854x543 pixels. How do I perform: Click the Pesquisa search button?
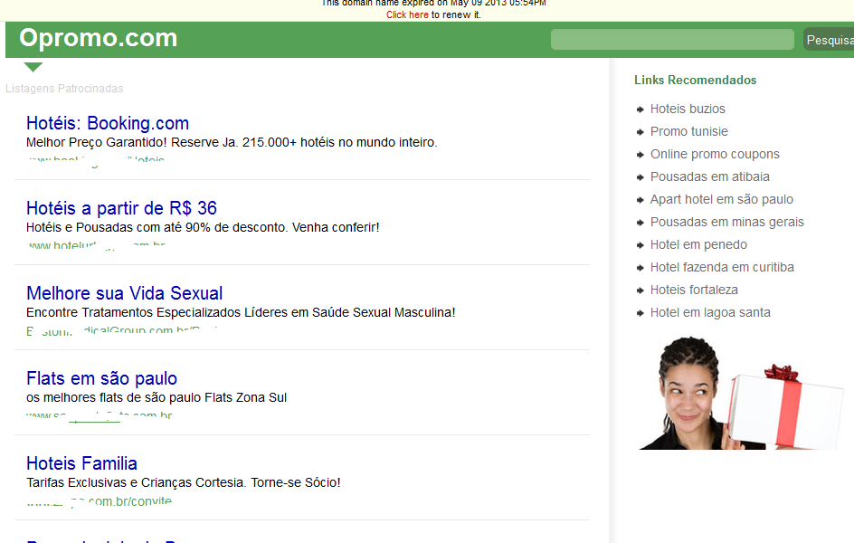click(829, 40)
